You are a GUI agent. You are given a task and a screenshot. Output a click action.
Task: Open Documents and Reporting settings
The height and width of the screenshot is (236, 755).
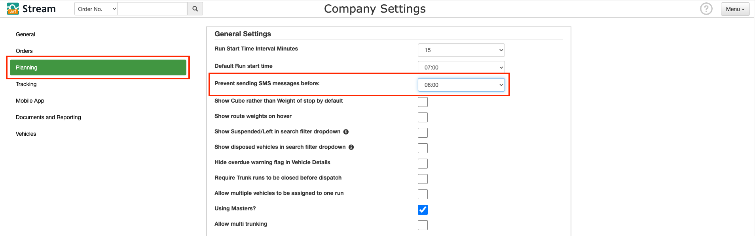point(48,117)
